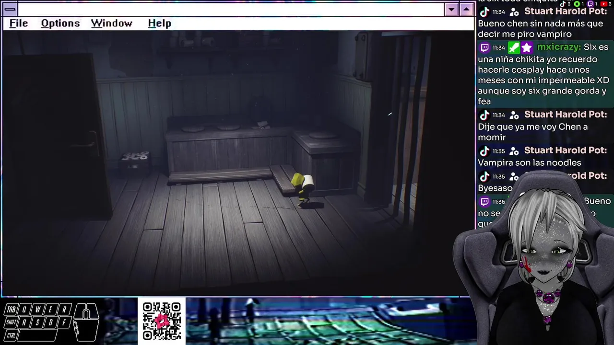The image size is (614, 345).
Task: Click the right mouse button on mouse overlay
Action: [94, 310]
